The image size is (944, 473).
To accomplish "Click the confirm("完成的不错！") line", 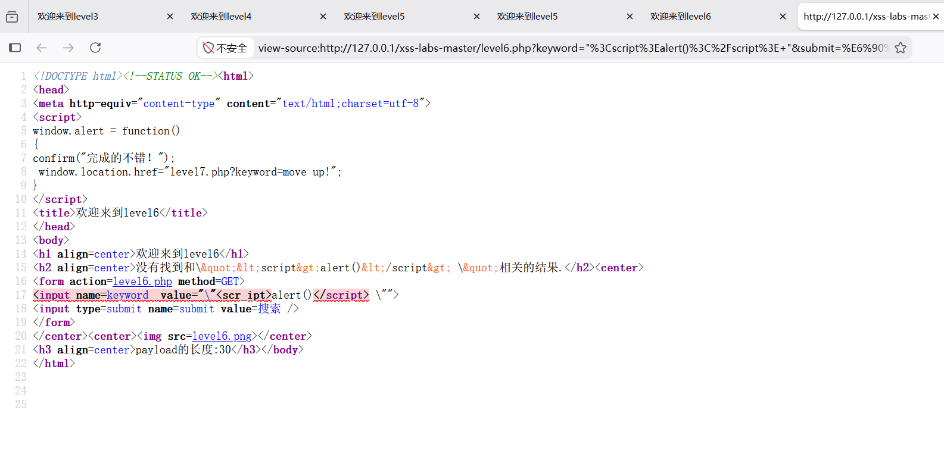I will coord(104,158).
